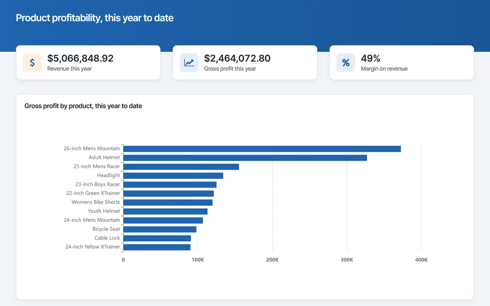Click the gross profit trend chart icon
This screenshot has height=306, width=490.
189,63
